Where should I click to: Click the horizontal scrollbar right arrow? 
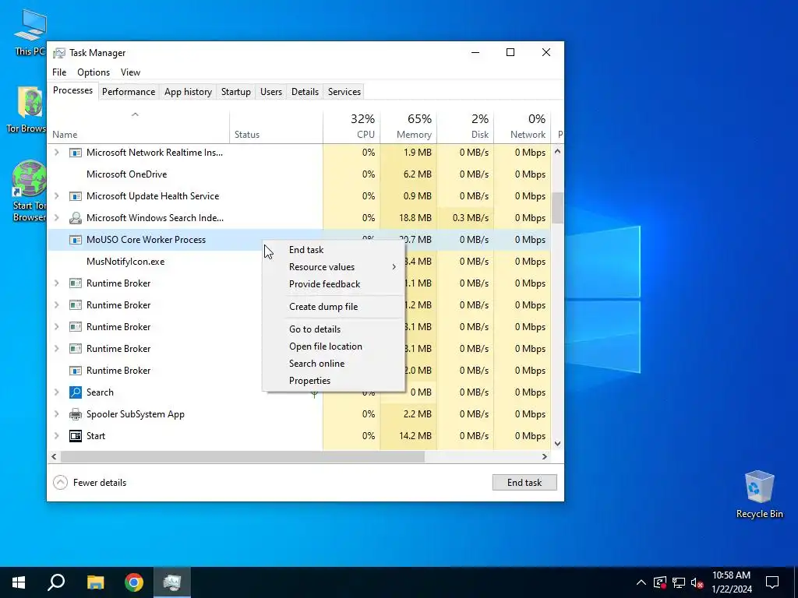(x=545, y=456)
